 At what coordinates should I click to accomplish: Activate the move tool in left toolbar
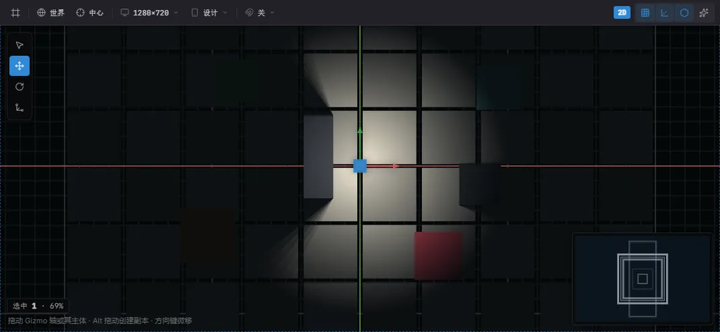point(20,66)
